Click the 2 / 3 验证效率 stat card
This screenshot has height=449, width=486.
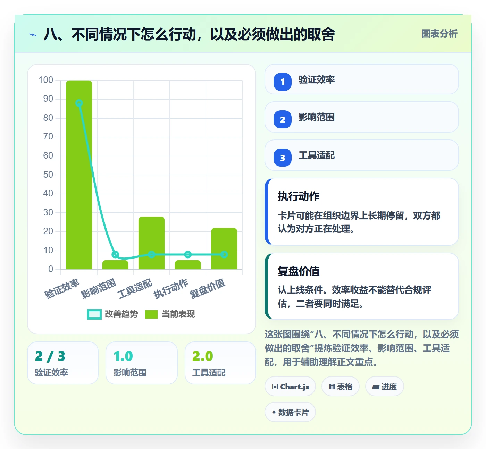[x=63, y=363]
